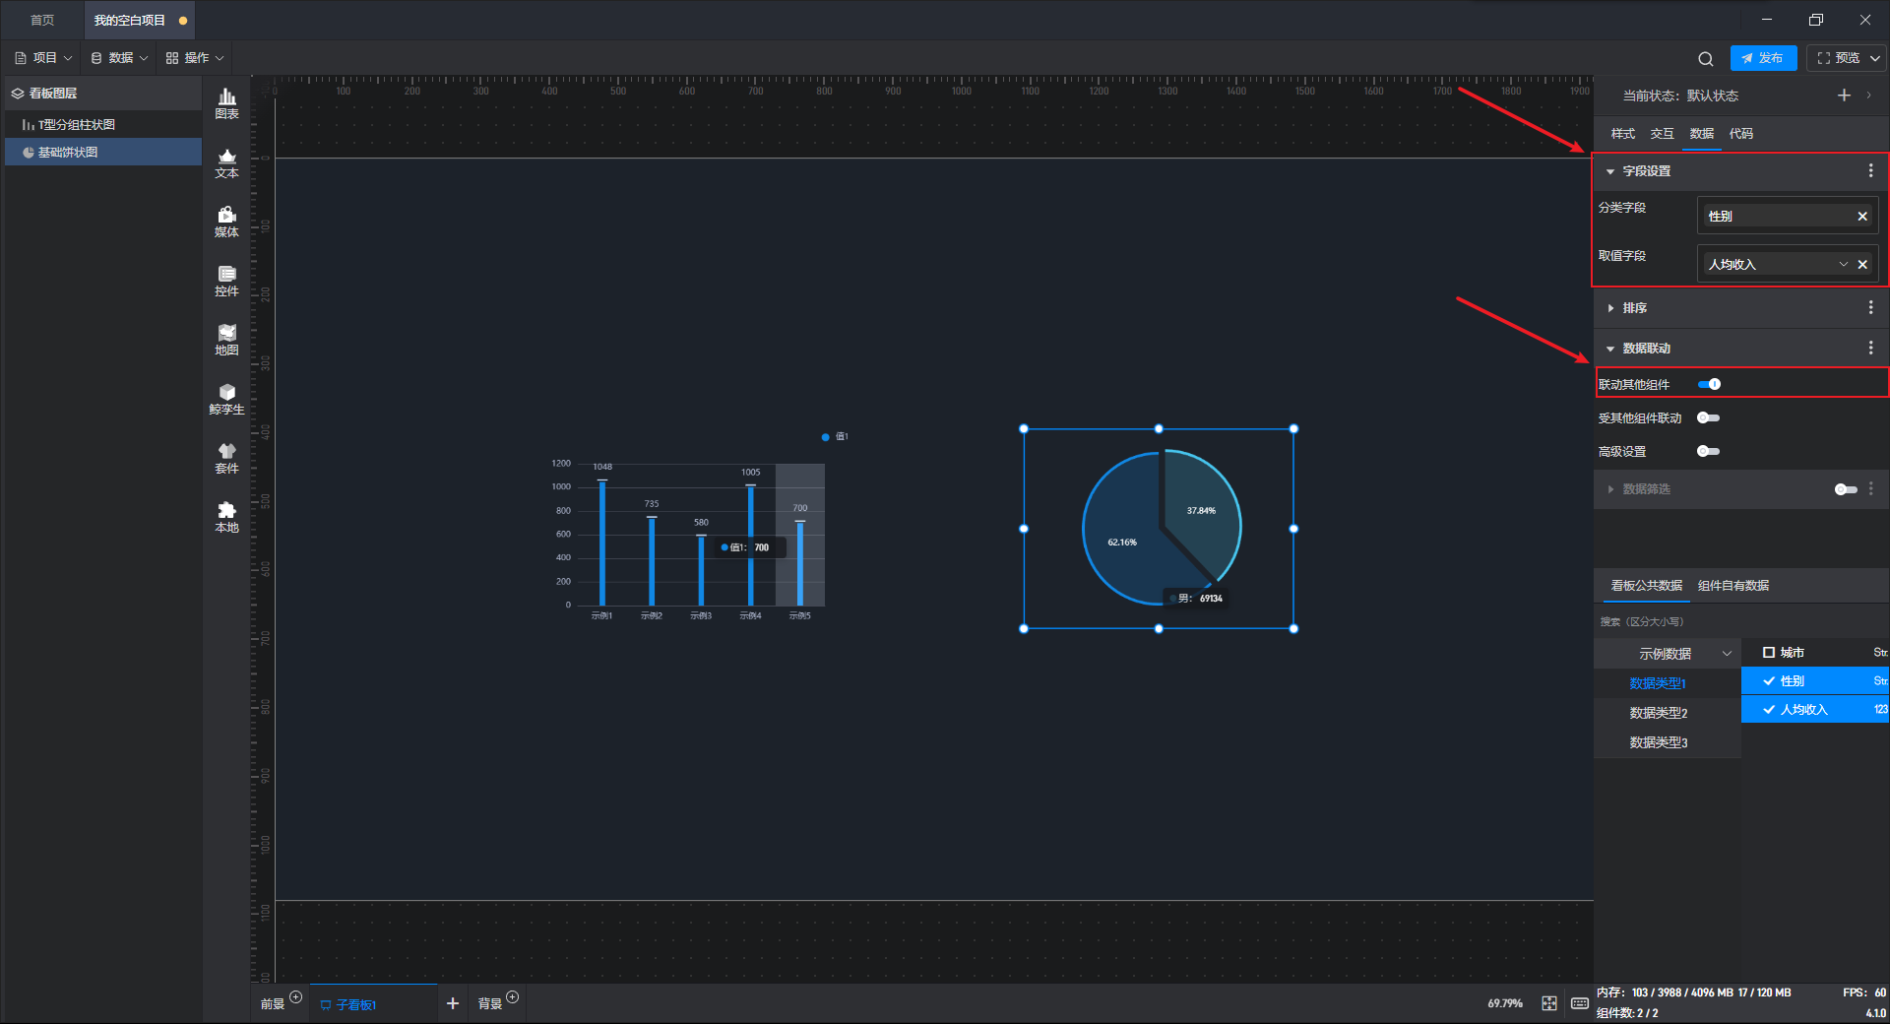Click the 发布 publish button
This screenshot has width=1890, height=1024.
pos(1763,58)
